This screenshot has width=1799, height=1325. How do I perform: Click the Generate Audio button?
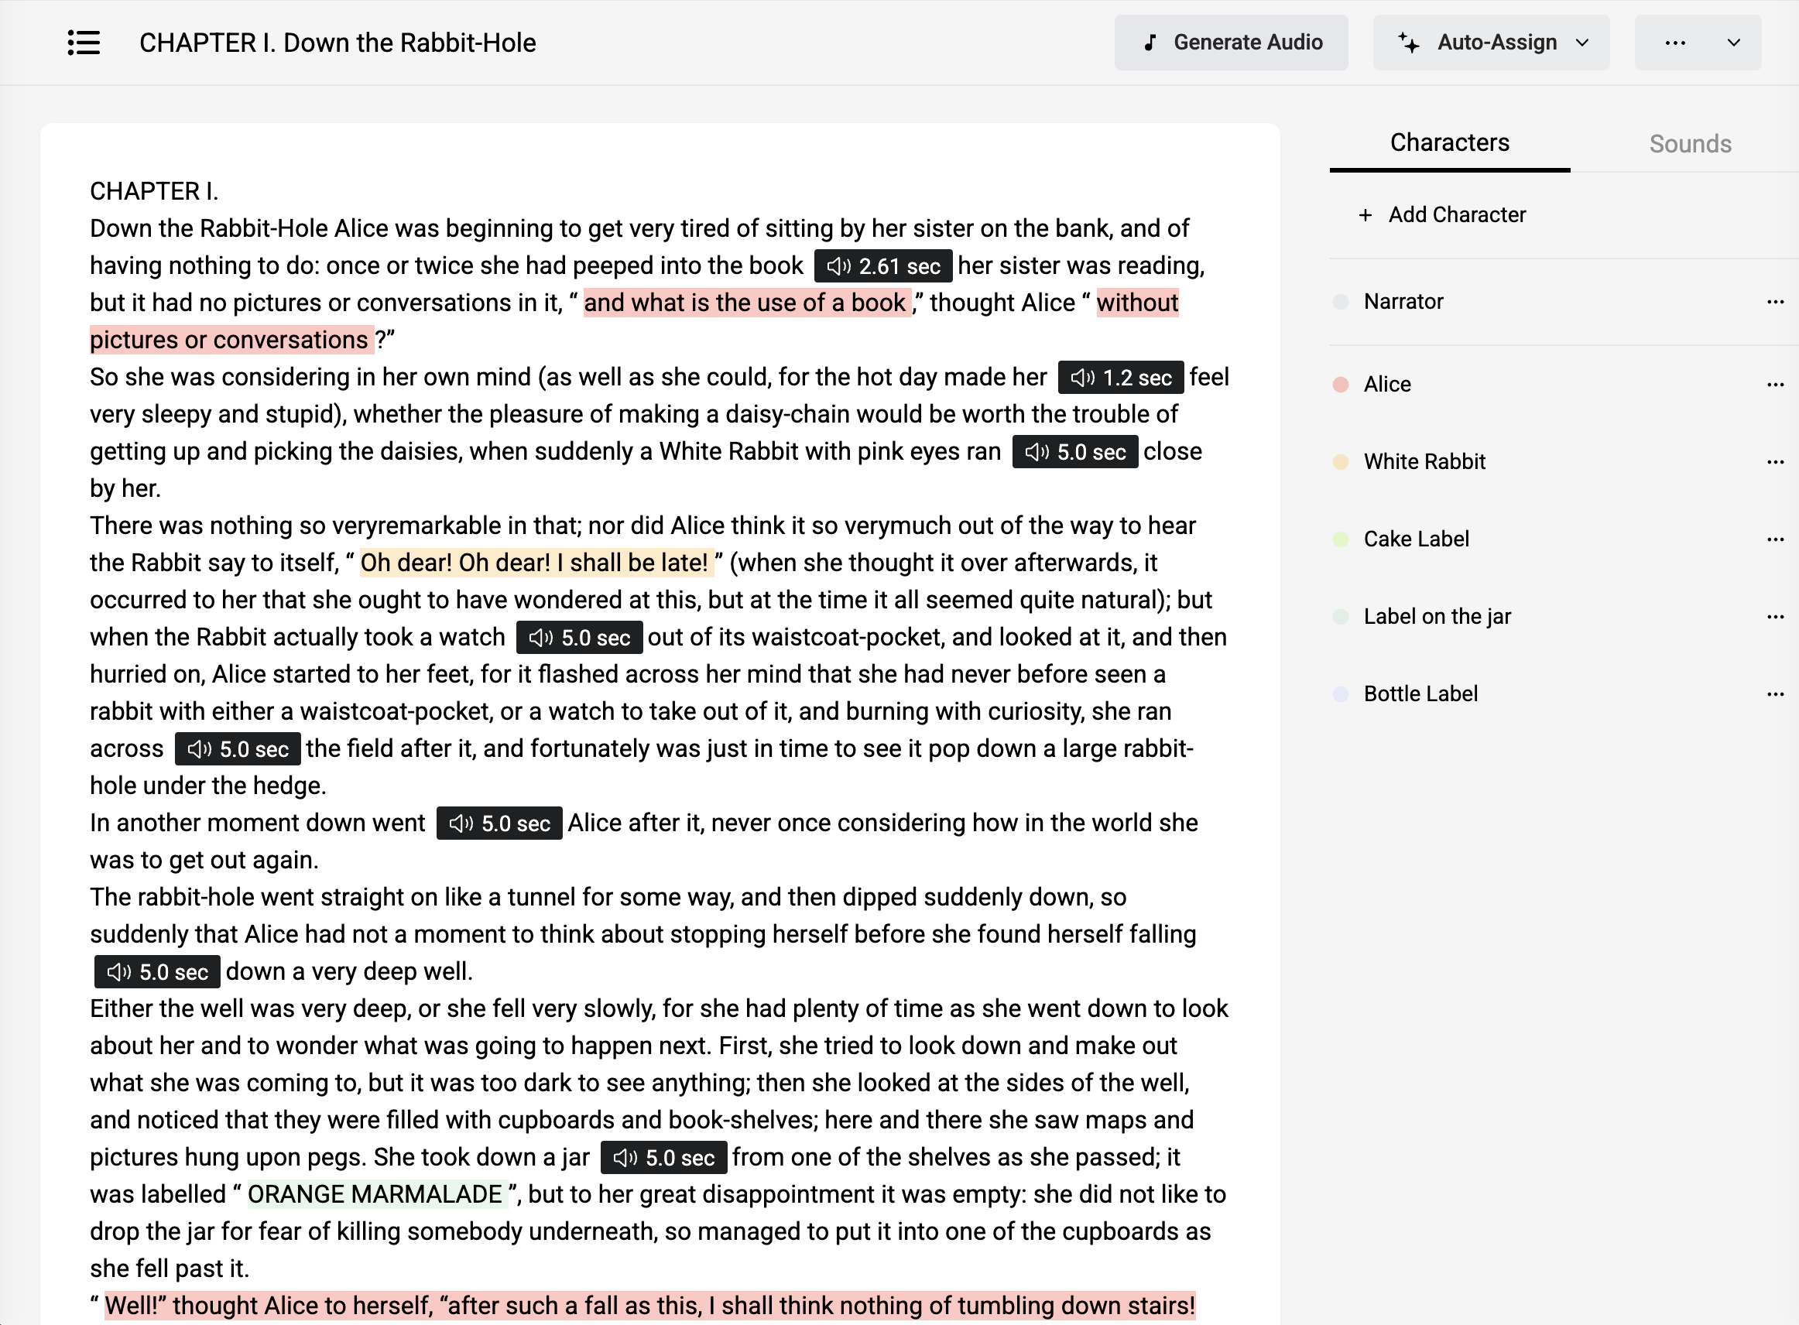[1231, 42]
